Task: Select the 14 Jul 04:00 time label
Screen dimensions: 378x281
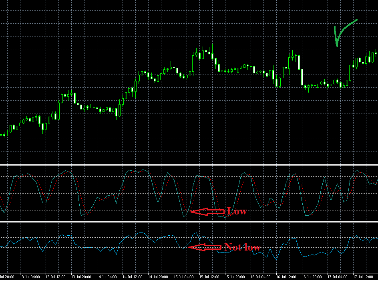Action: (x=107, y=277)
